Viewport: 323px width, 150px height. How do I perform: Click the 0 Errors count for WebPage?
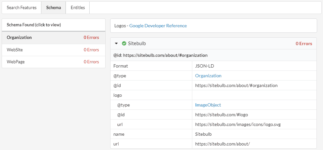coord(91,62)
